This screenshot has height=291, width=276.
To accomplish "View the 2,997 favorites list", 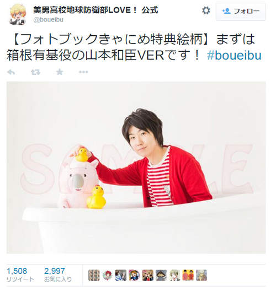I will [58, 275].
